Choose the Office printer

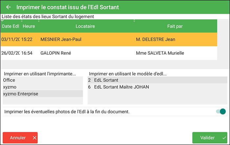click(9, 80)
